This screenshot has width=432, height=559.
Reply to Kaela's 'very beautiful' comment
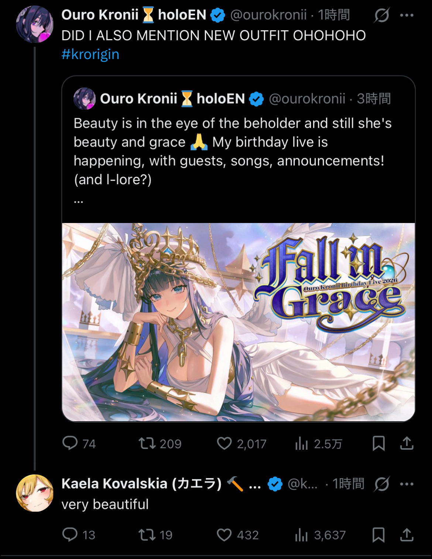[70, 535]
